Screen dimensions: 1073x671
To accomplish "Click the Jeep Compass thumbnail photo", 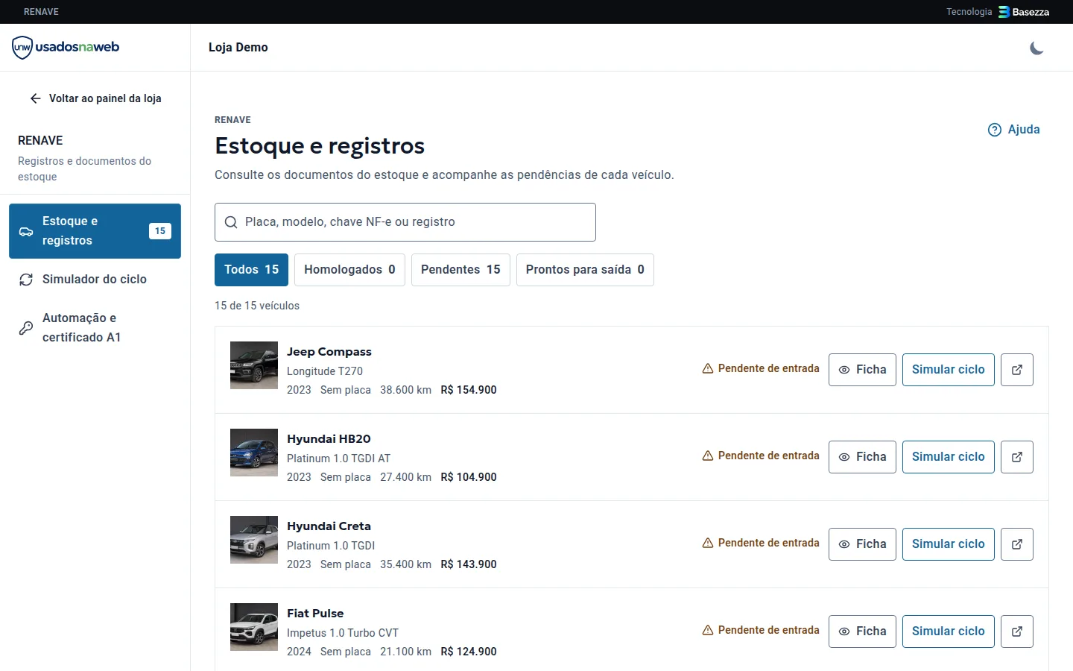I will [254, 365].
